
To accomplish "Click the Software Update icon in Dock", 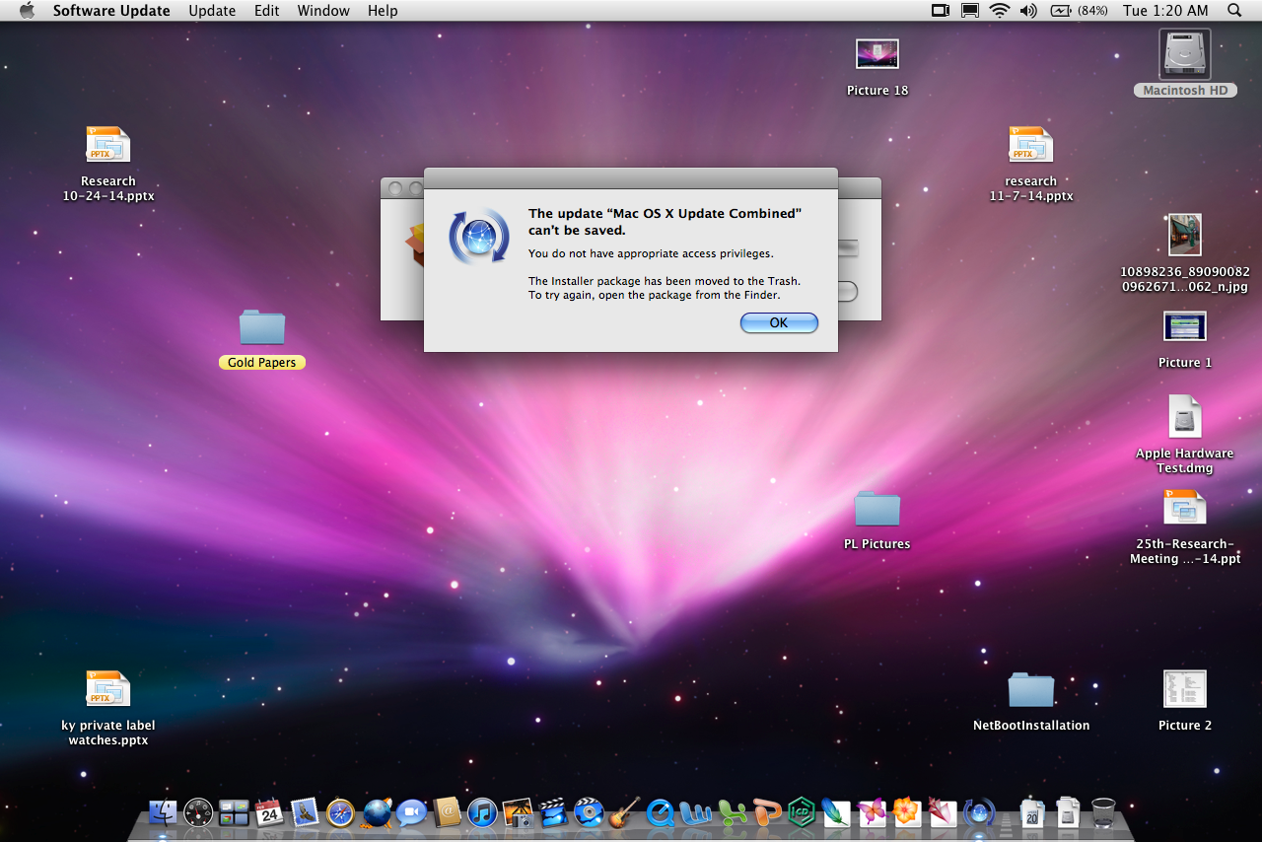I will pyautogui.click(x=979, y=812).
